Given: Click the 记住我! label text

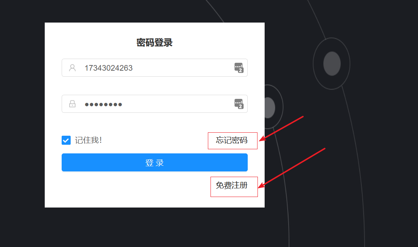Looking at the screenshot, I should [x=88, y=140].
